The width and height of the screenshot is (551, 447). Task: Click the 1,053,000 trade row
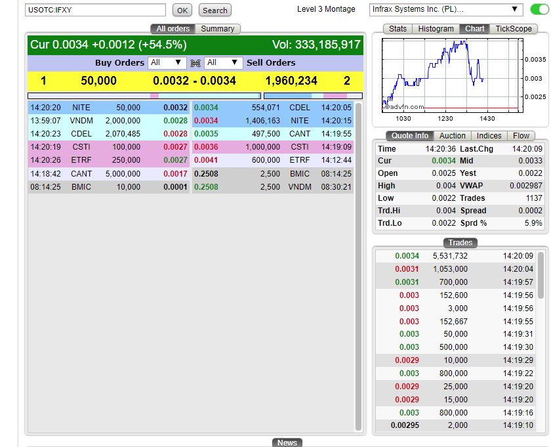(456, 269)
